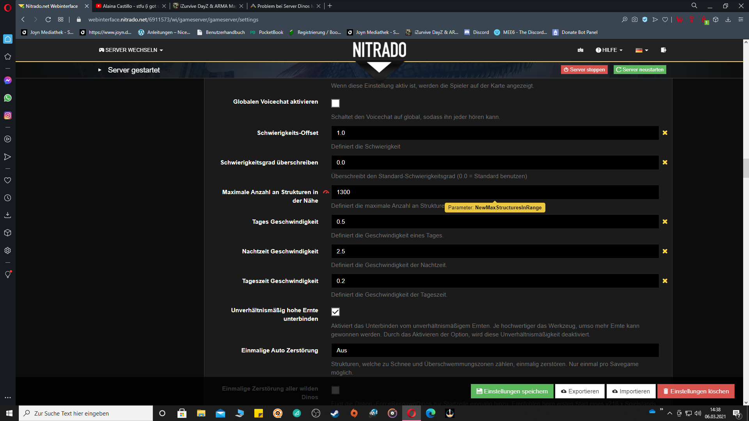Open Windows notification center icon

point(737,413)
